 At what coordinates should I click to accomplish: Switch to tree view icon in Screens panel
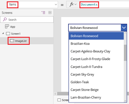coord(43,12)
